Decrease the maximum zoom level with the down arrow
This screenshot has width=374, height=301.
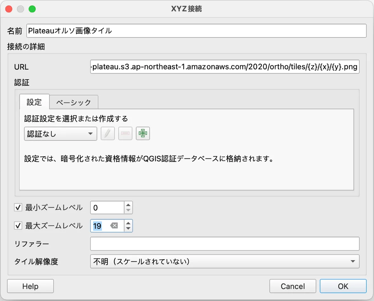tap(129, 228)
